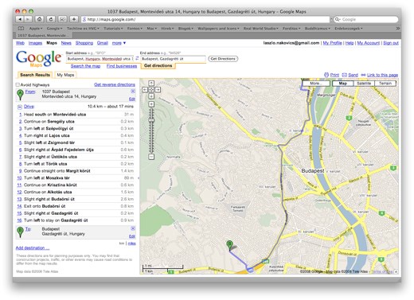The height and width of the screenshot is (300, 414).
Task: Collapse the Drive directions section
Action: click(20, 107)
